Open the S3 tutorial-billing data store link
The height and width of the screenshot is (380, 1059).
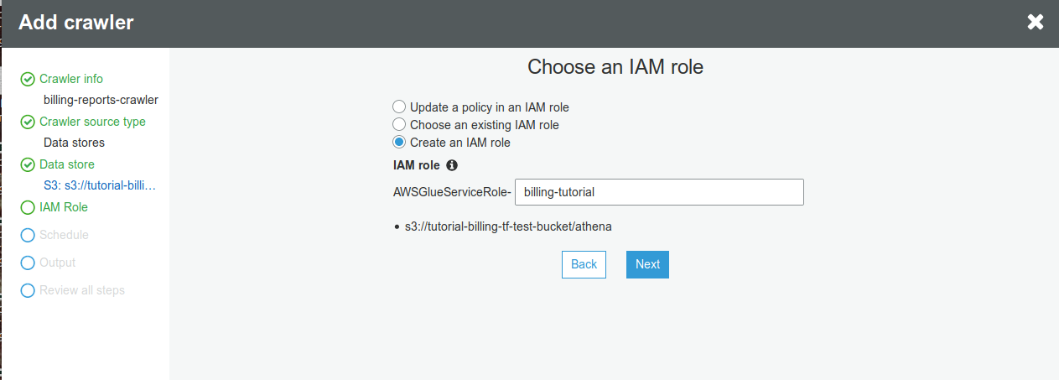100,185
